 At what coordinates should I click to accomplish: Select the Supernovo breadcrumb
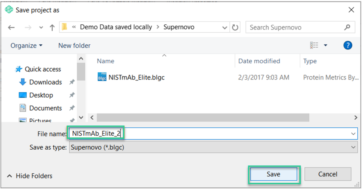pyautogui.click(x=179, y=27)
